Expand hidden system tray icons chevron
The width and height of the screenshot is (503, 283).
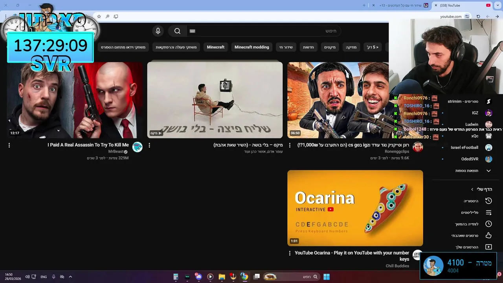coord(70,277)
